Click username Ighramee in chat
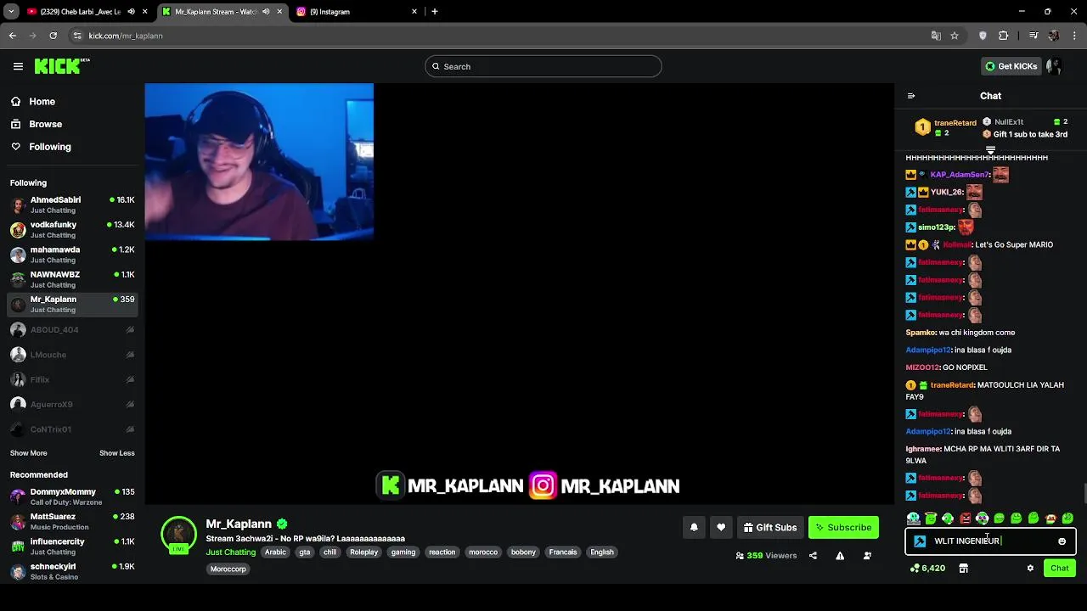This screenshot has width=1087, height=611. 923,449
